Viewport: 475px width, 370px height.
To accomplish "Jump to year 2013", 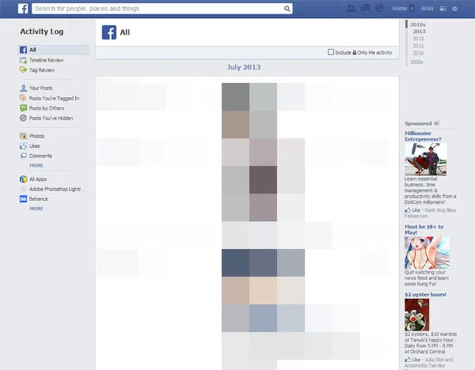I will coord(420,32).
